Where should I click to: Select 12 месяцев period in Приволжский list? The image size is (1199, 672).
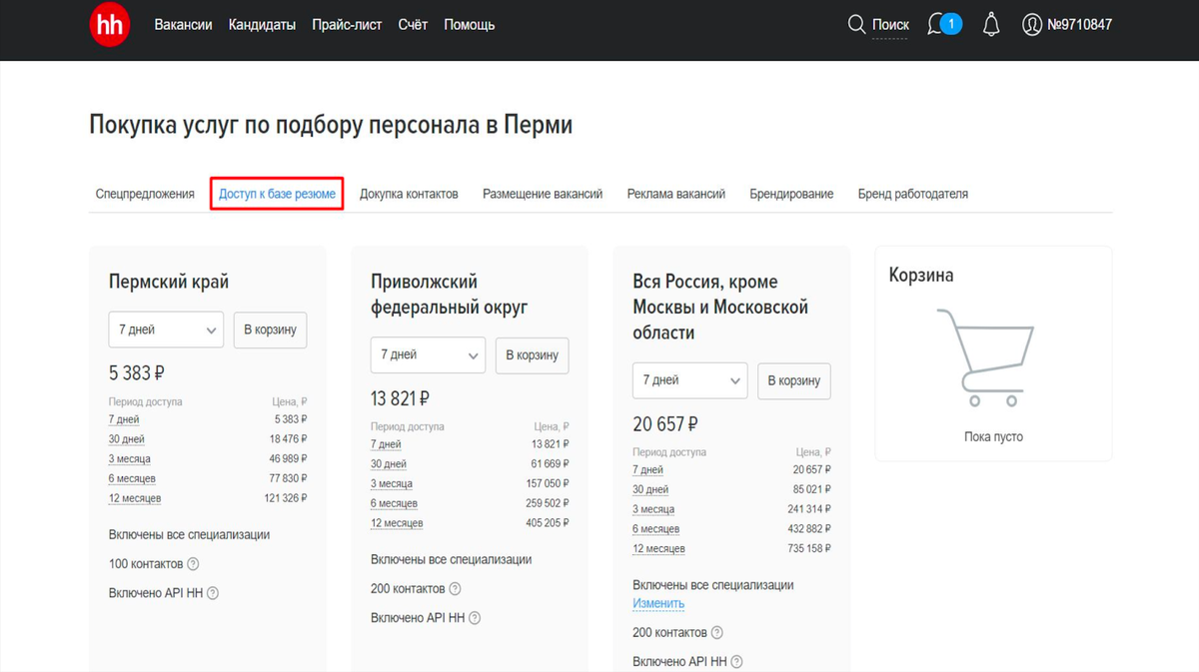click(397, 523)
